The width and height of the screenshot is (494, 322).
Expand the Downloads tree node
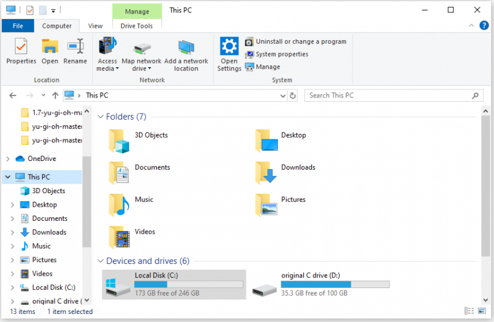click(x=12, y=233)
